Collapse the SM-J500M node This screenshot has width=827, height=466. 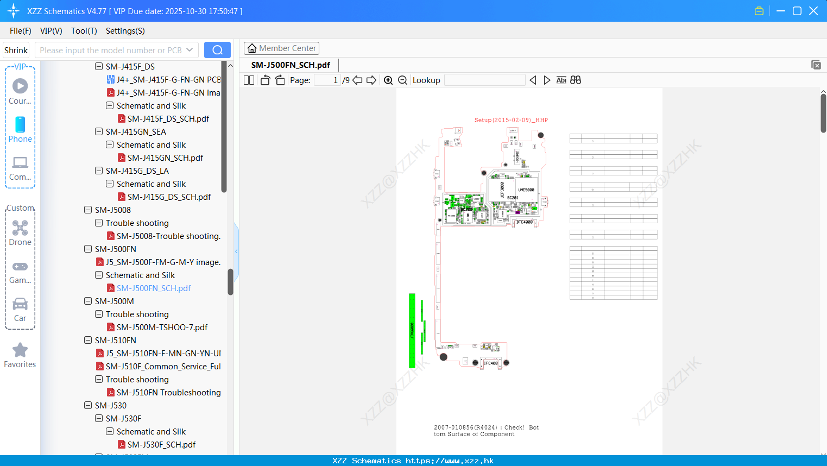(x=88, y=301)
